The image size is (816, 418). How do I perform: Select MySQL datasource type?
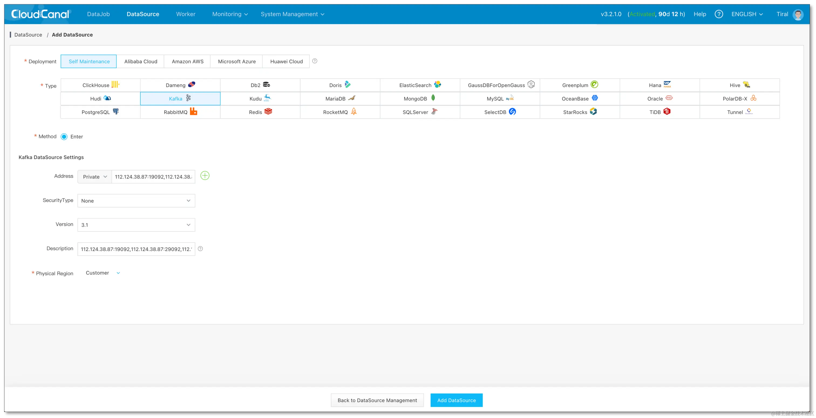click(x=500, y=99)
